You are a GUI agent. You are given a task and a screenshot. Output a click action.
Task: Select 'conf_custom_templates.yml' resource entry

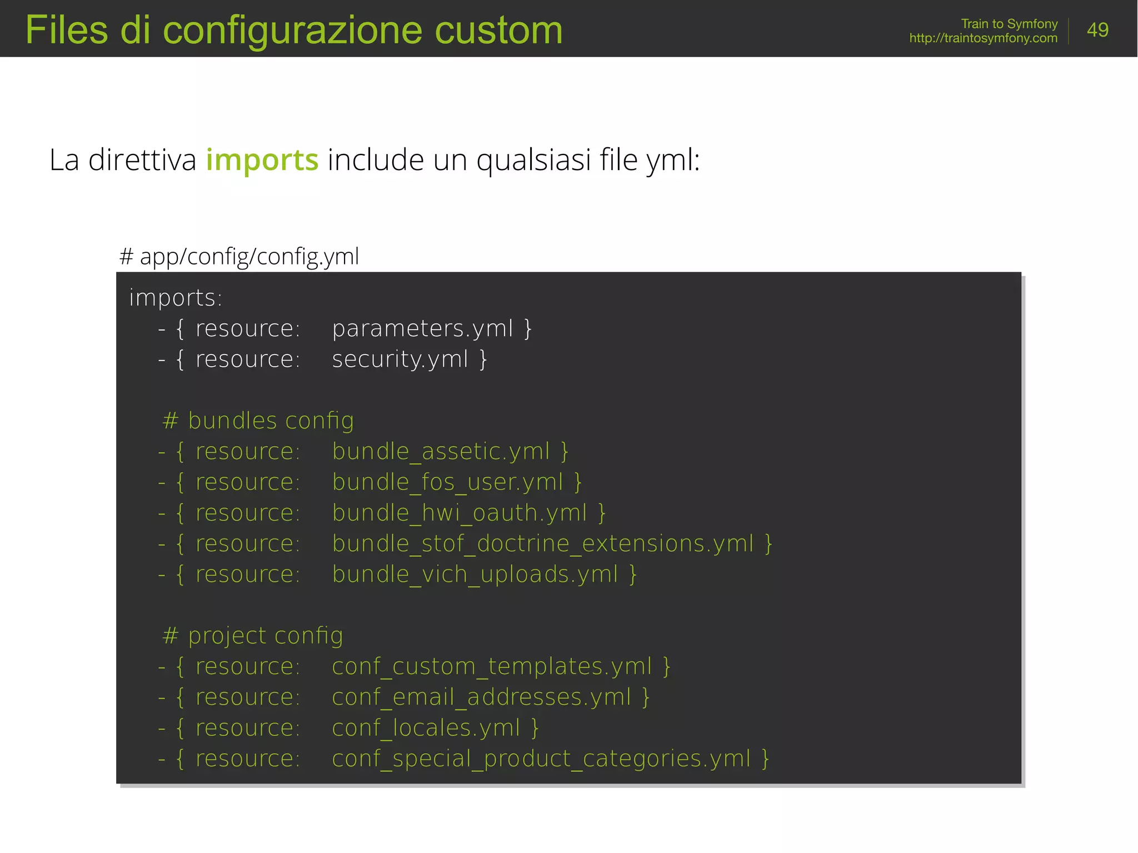(415, 666)
